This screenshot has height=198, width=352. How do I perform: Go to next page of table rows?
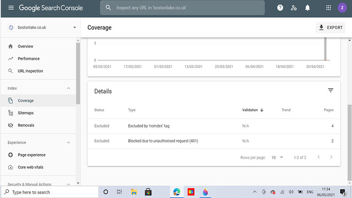pyautogui.click(x=331, y=157)
